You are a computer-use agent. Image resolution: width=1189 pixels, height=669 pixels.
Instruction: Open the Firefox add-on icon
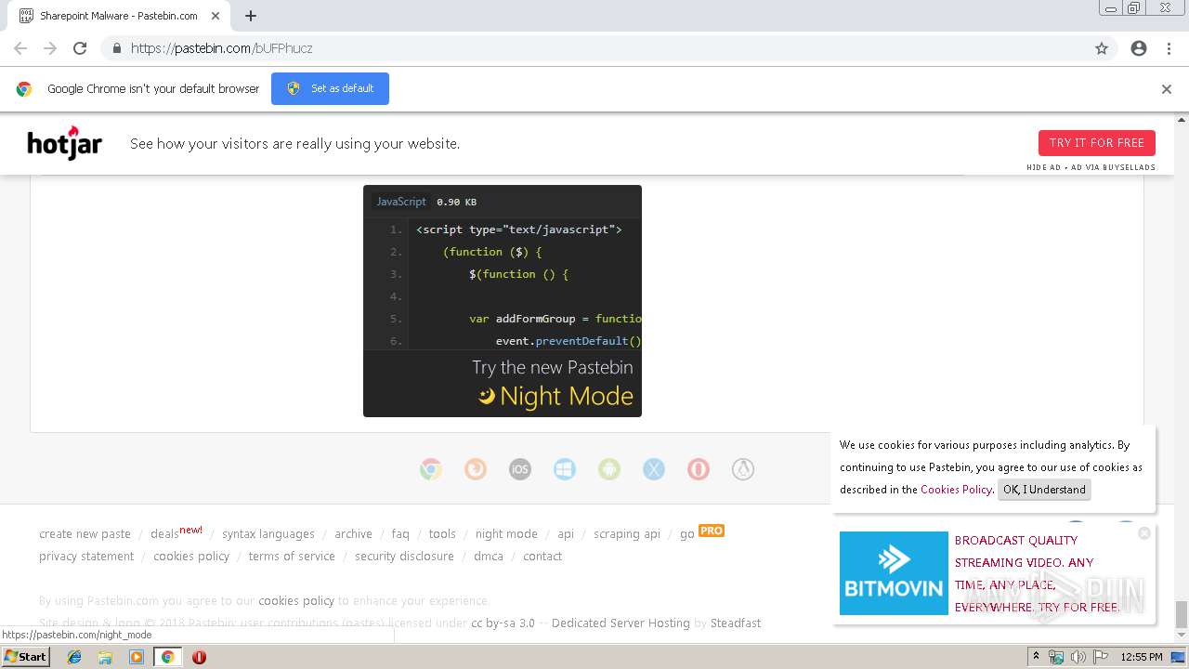coord(475,469)
